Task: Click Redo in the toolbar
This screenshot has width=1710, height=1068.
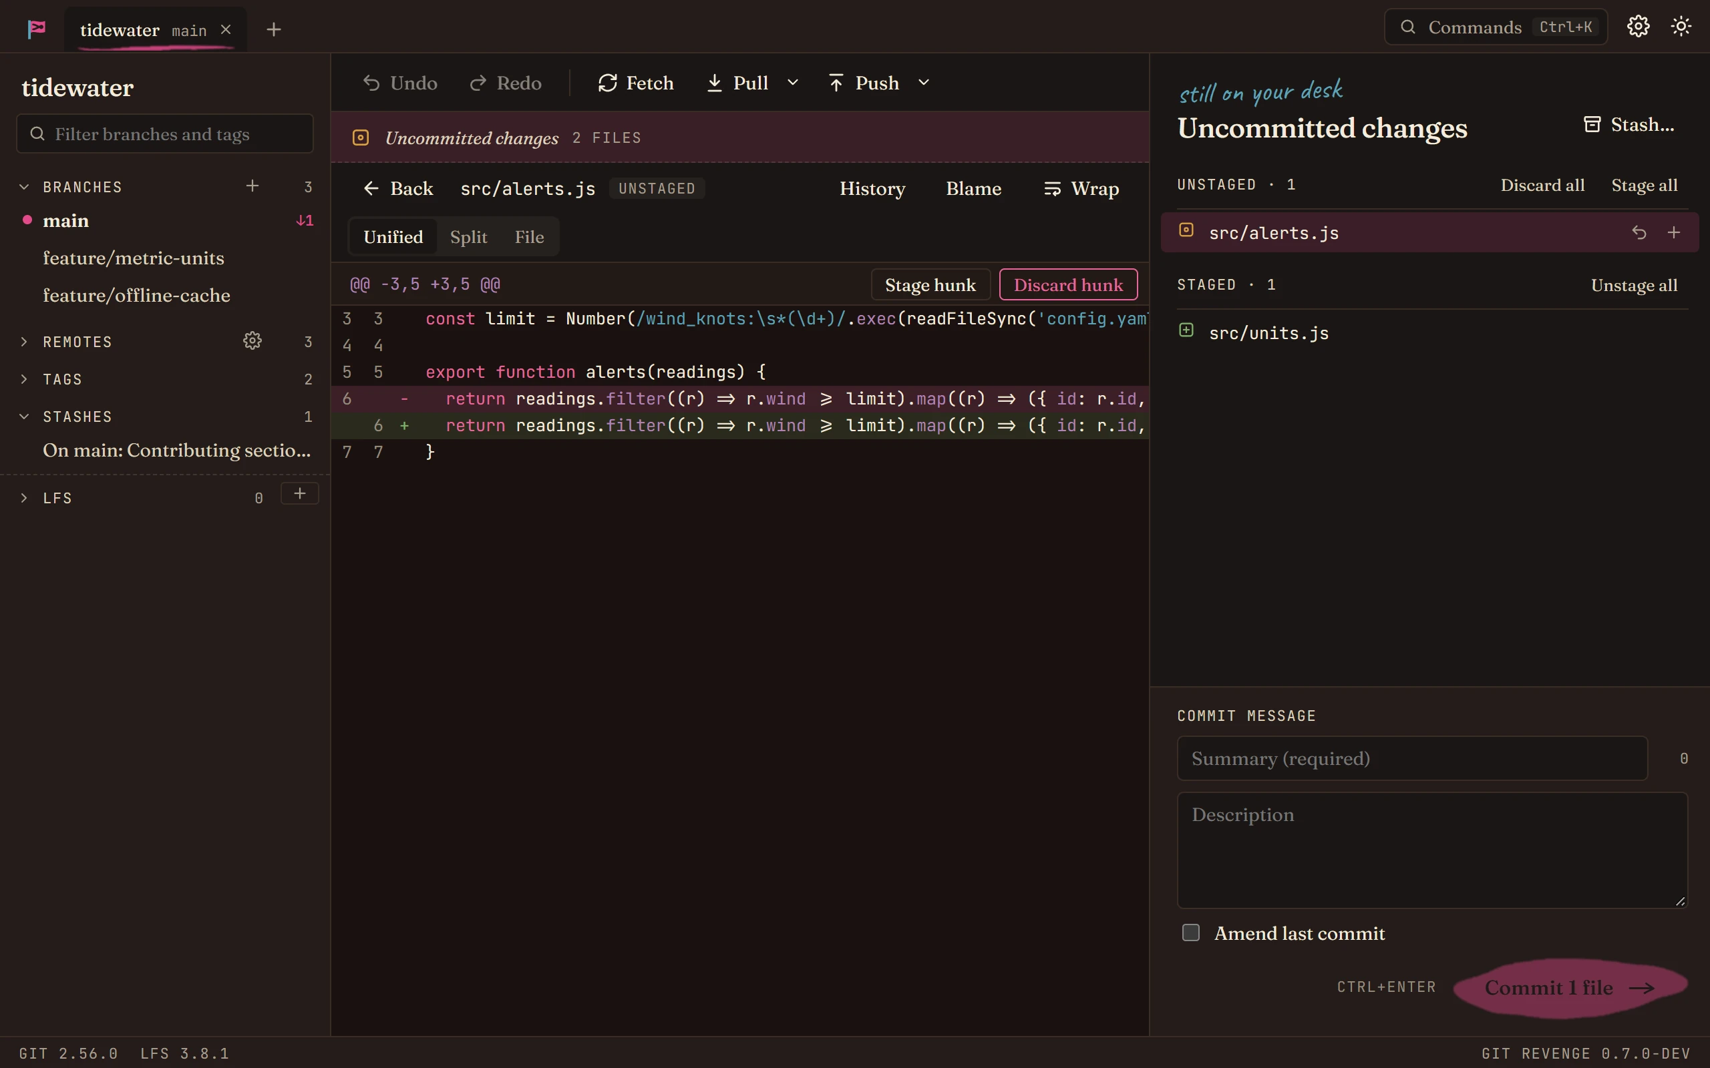Action: (x=506, y=83)
